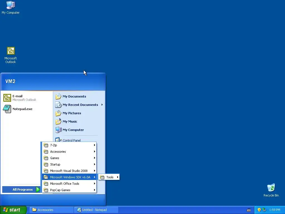The image size is (285, 214).
Task: Expand the Accessories submenu arrow
Action: (x=95, y=151)
